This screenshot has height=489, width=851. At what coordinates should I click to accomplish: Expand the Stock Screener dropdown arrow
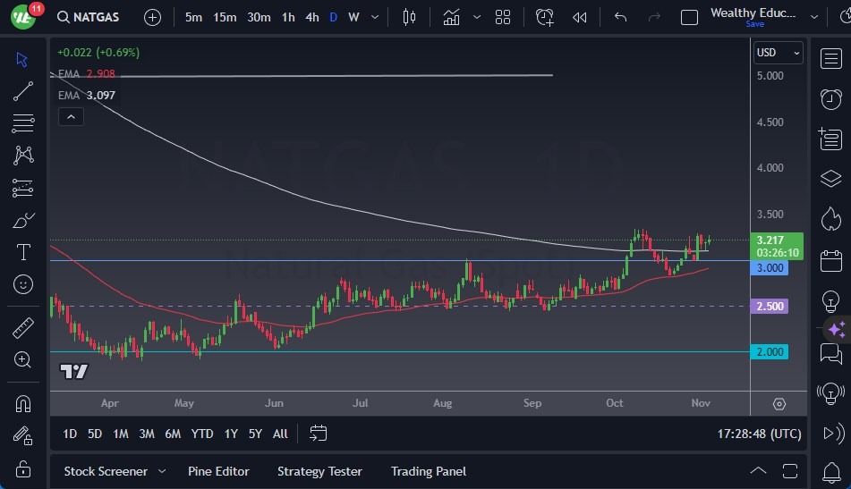(x=162, y=471)
